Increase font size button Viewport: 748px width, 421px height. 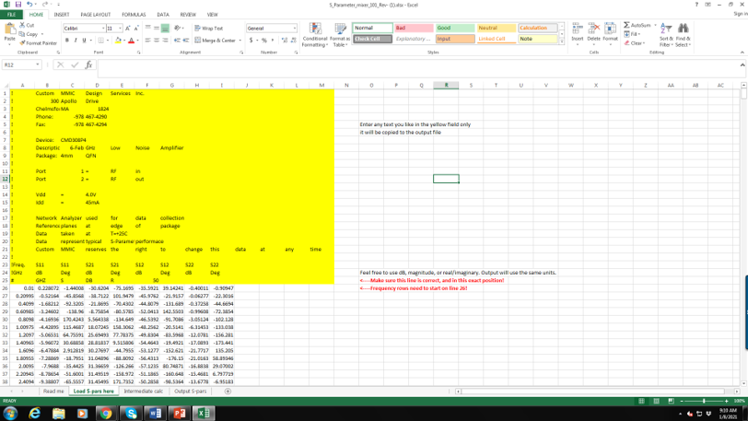click(x=128, y=29)
